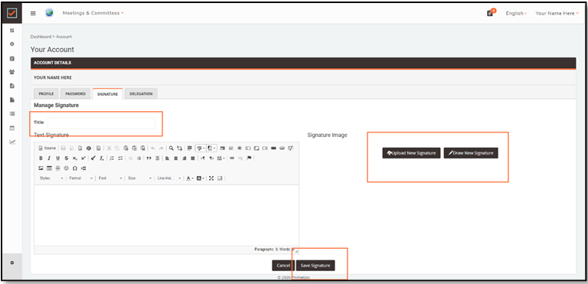This screenshot has width=588, height=284.
Task: Insert a radio button form field
Action: pyautogui.click(x=239, y=149)
